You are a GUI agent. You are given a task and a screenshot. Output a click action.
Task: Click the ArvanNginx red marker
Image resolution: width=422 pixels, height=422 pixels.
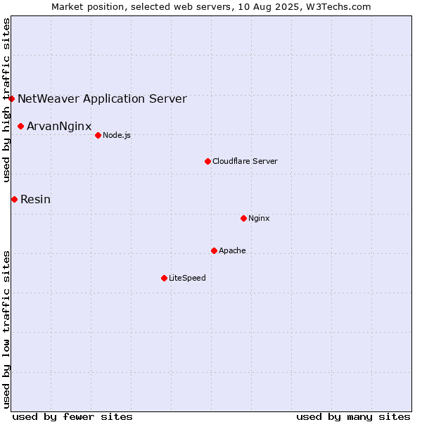pos(20,126)
